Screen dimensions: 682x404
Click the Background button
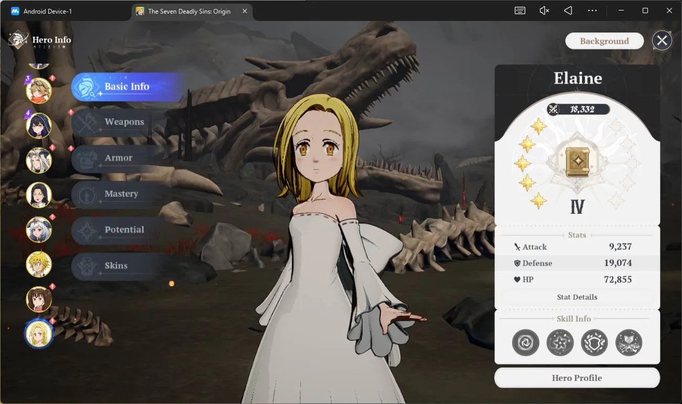[604, 41]
